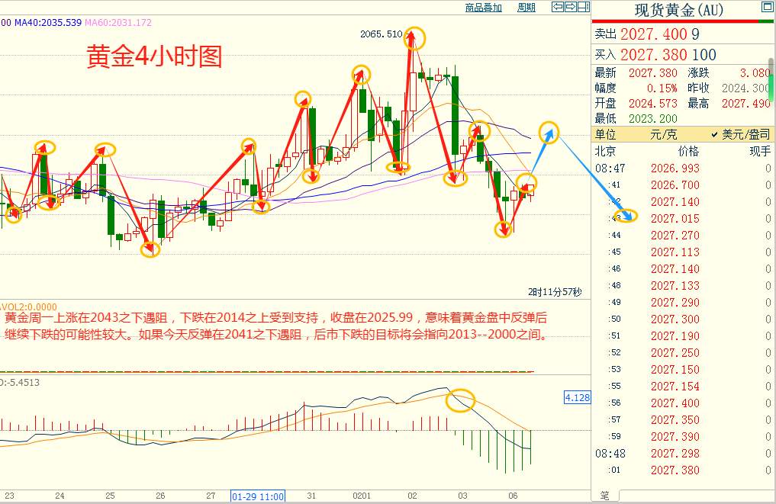
Task: Click the 买入 buy price row
Action: tap(681, 54)
